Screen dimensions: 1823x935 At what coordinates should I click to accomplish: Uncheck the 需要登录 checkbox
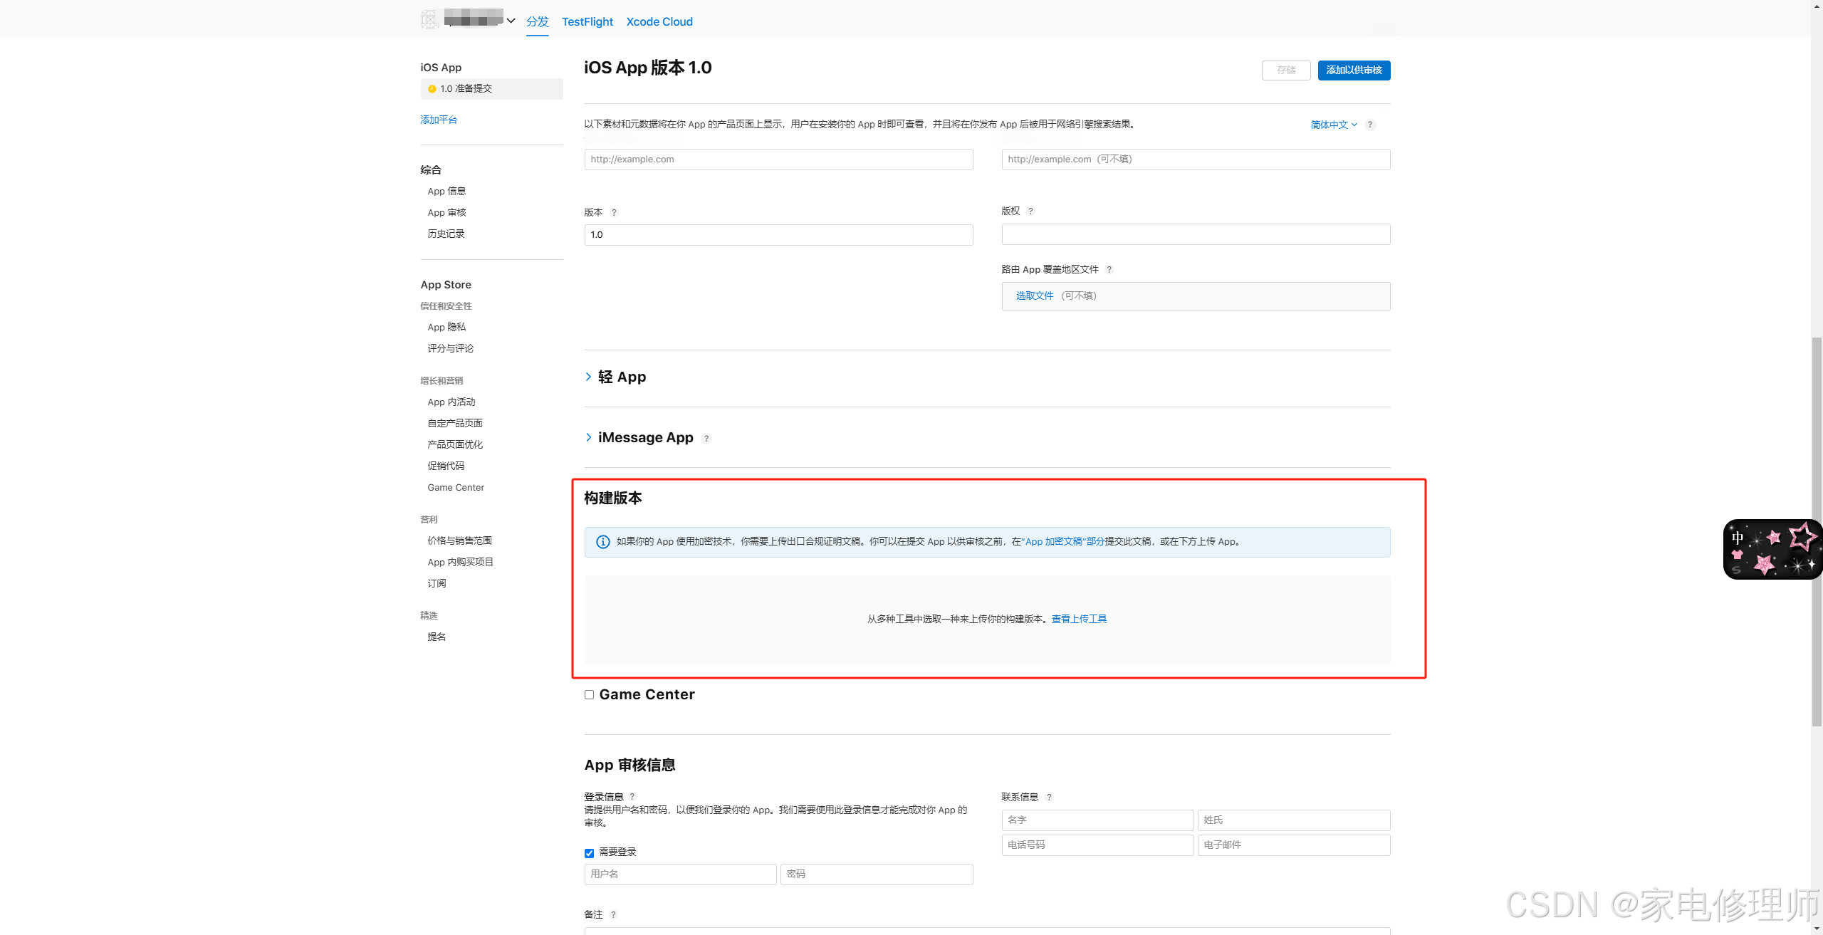tap(589, 853)
